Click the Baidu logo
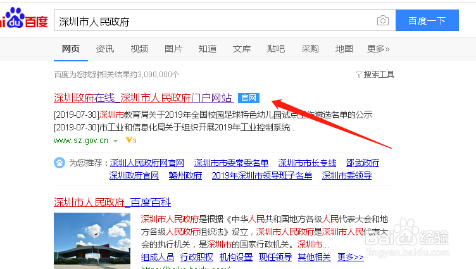This screenshot has width=476, height=269. (x=23, y=18)
